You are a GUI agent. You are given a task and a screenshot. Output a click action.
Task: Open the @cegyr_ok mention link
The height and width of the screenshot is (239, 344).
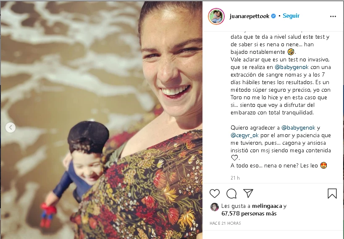pos(244,135)
